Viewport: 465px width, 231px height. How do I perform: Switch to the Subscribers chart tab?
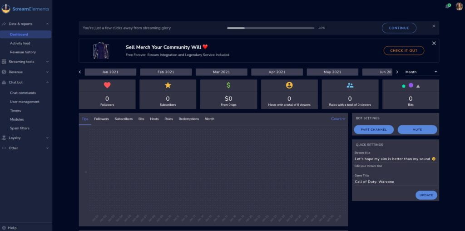[124, 119]
